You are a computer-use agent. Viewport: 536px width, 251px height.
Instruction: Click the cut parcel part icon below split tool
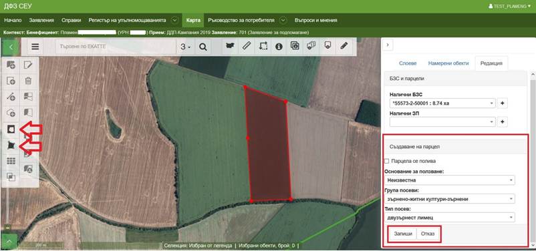point(28,113)
